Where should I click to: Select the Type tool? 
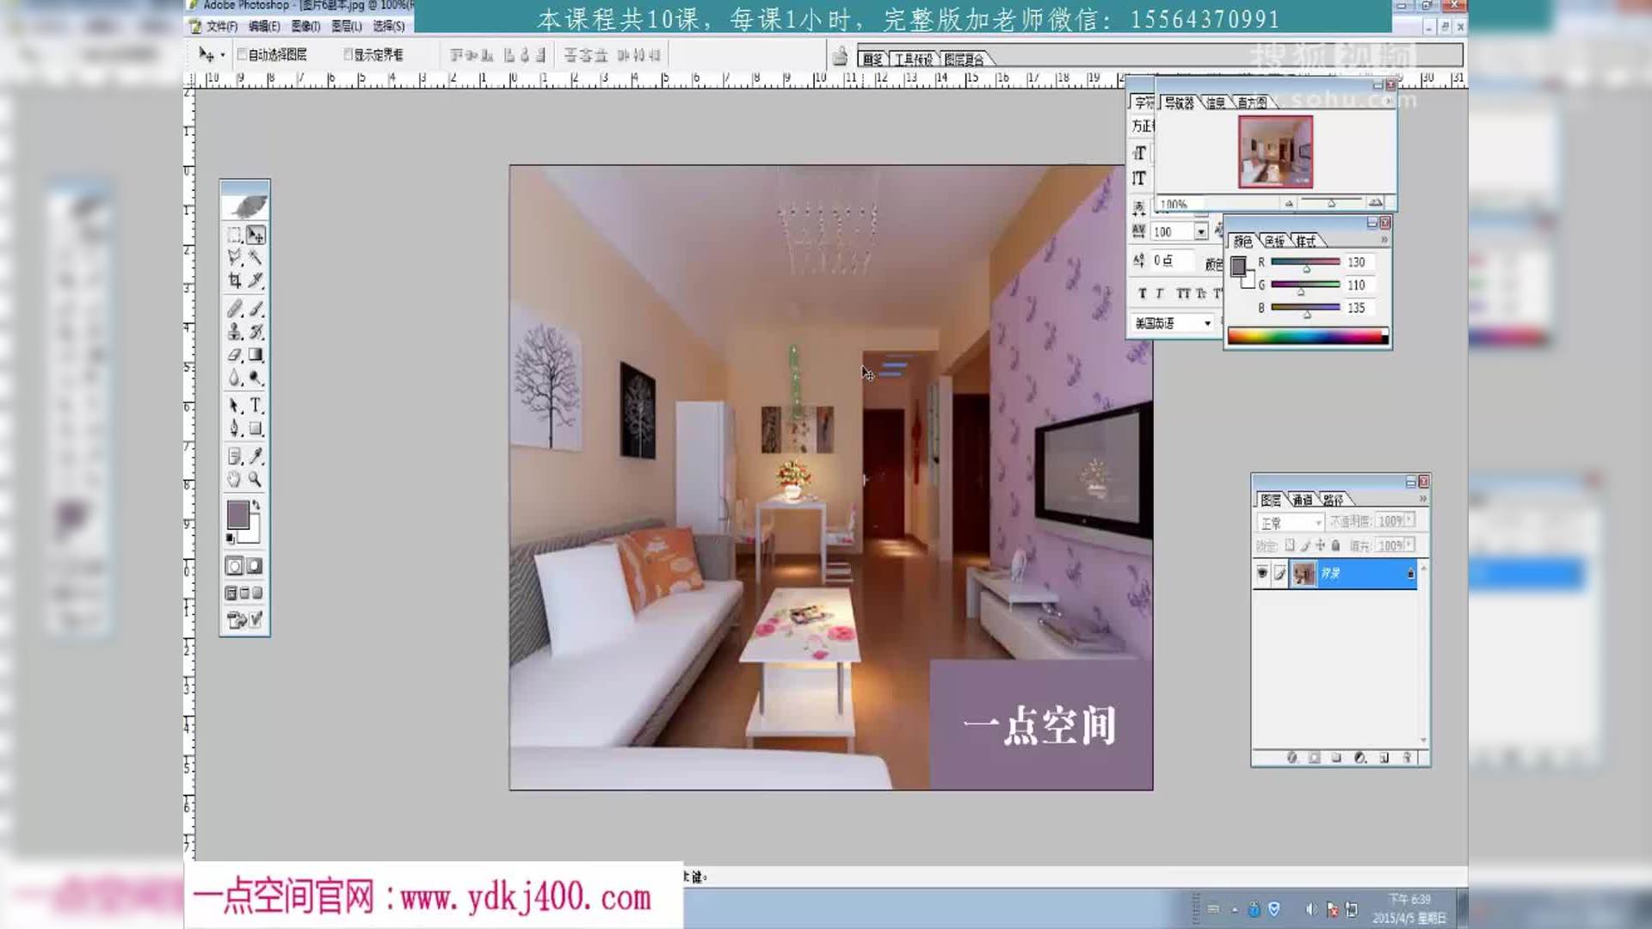[x=256, y=404]
